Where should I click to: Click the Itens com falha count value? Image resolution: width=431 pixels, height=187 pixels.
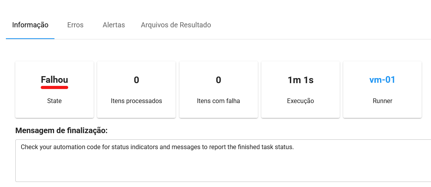click(x=218, y=80)
